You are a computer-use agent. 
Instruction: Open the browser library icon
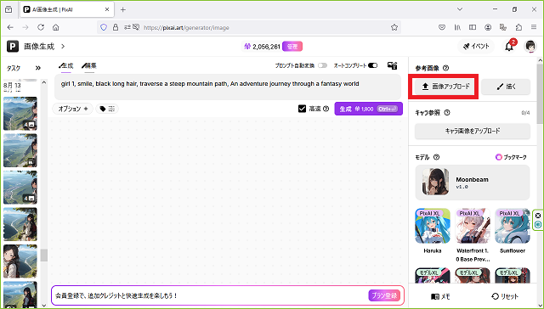tap(457, 27)
